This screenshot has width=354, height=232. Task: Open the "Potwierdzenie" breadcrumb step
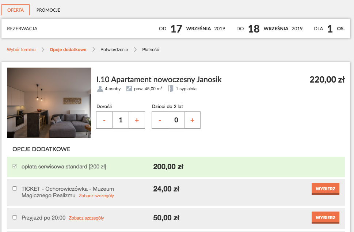(x=115, y=49)
